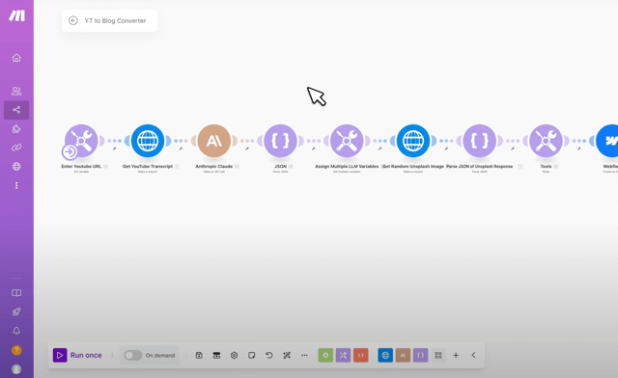Save the scenario with the disk icon
Viewport: 618px width, 378px height.
pos(199,355)
